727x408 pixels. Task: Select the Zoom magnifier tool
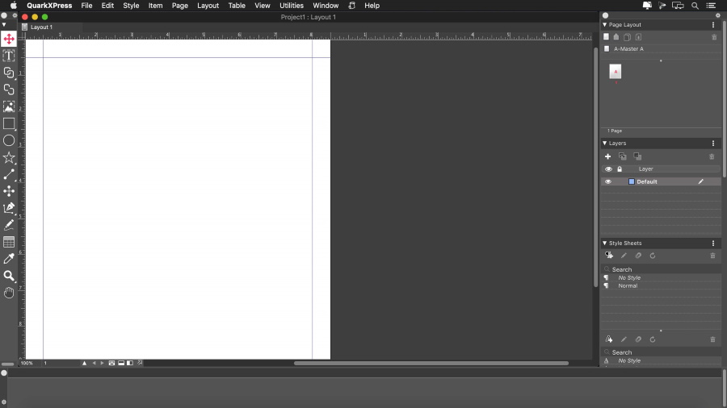point(9,276)
